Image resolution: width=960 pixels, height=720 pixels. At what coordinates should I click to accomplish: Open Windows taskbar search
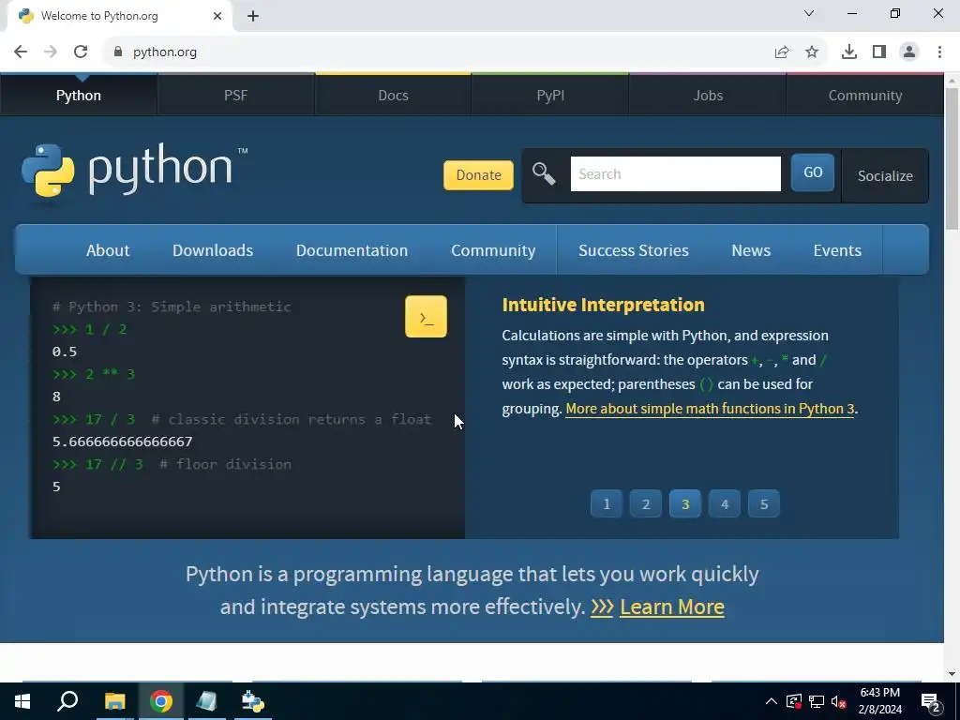(67, 701)
